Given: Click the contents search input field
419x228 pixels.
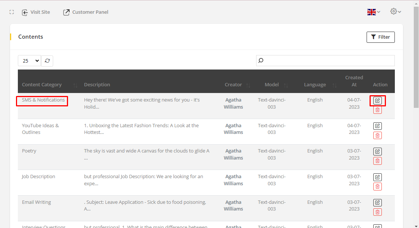Looking at the screenshot, I should pyautogui.click(x=327, y=61).
